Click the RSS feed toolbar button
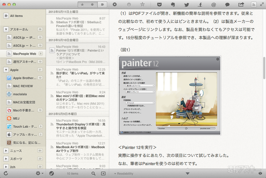This screenshot has height=178, width=266. [254, 4]
